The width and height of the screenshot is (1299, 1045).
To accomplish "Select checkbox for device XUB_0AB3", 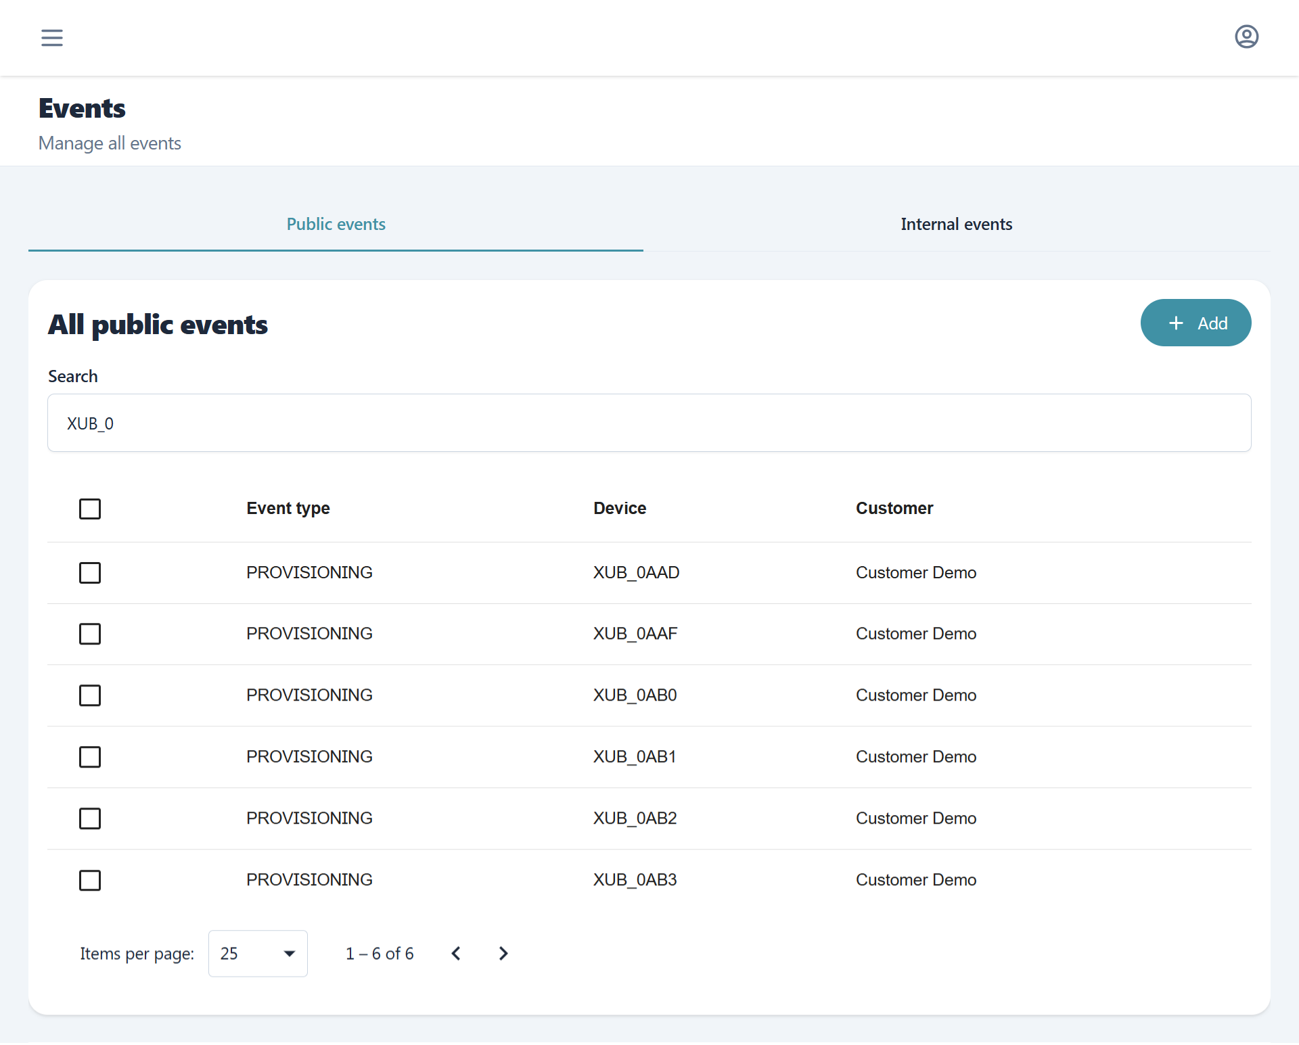I will [x=90, y=880].
